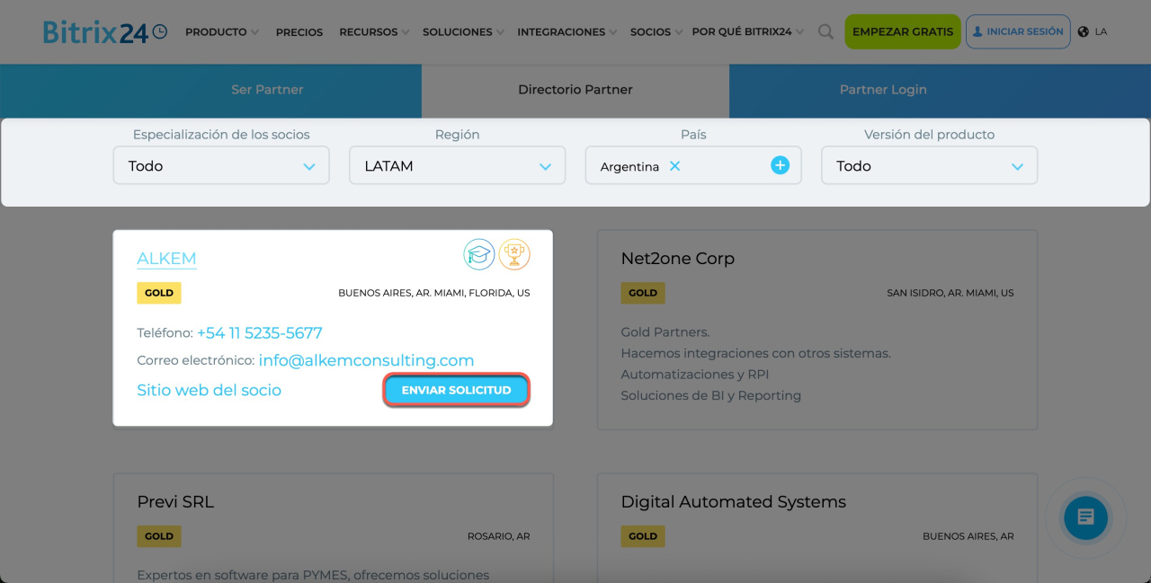Expand the SOLUCIONES menu
Viewport: 1151px width, 583px height.
pyautogui.click(x=462, y=31)
